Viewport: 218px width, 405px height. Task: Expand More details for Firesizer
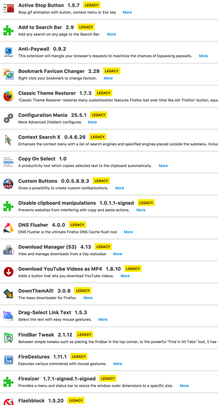(184, 386)
